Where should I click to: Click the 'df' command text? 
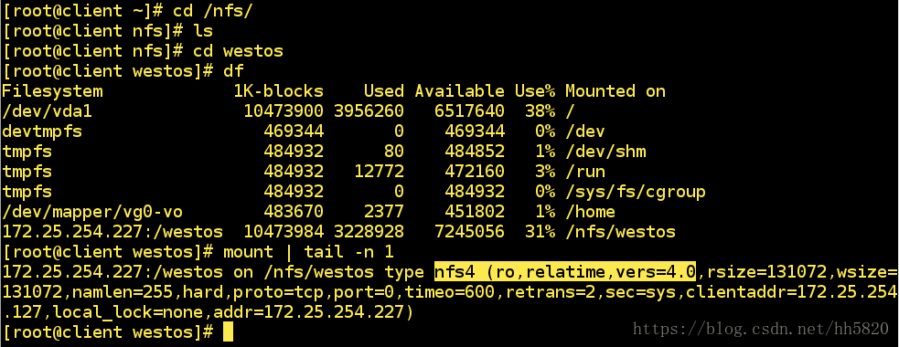(233, 71)
